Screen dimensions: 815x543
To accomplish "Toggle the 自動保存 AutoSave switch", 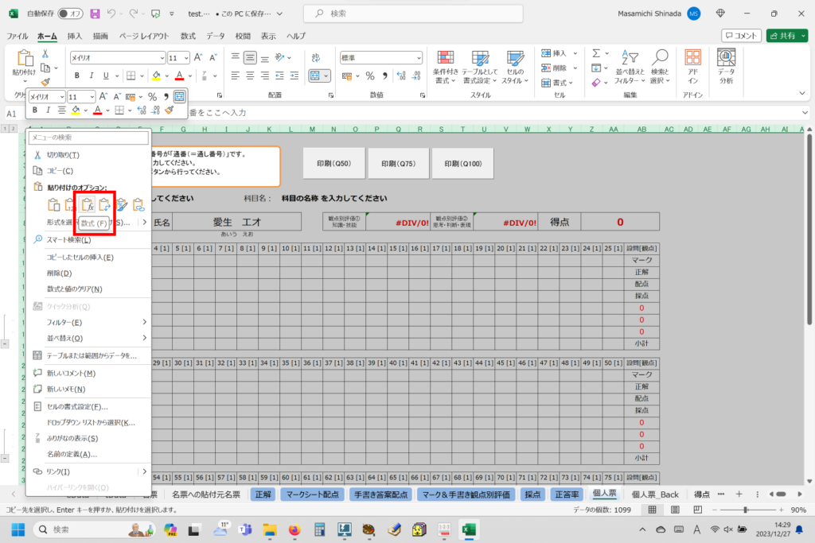I will point(70,14).
